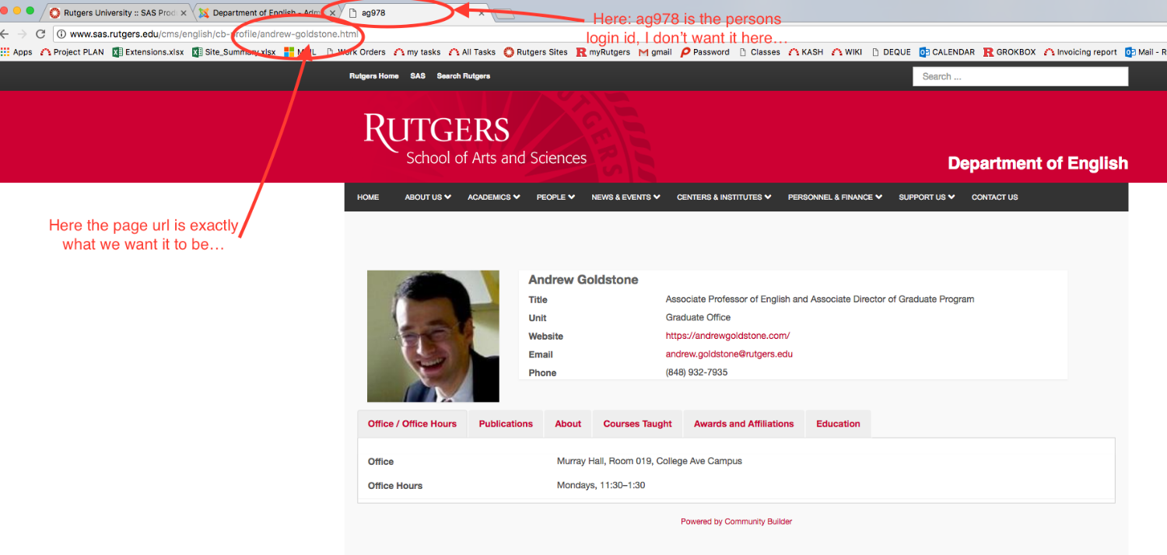Screen dimensions: 1167x555
Task: Reload the page with the refresh icon
Action: pos(40,34)
